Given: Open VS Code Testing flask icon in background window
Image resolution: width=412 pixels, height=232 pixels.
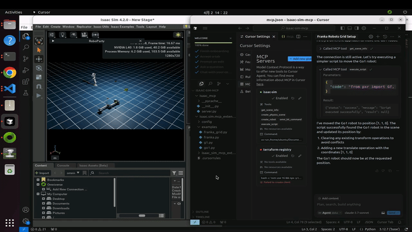Looking at the screenshot, I should (26, 93).
